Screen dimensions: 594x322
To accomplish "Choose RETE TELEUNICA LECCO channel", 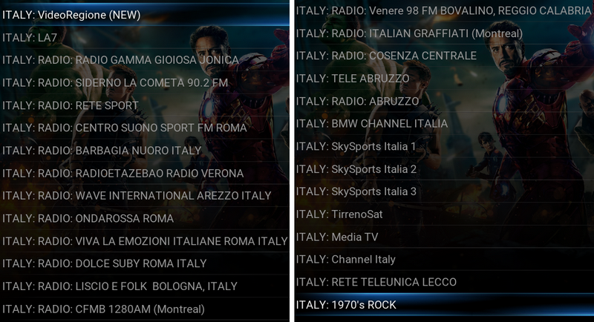I will coord(444,282).
